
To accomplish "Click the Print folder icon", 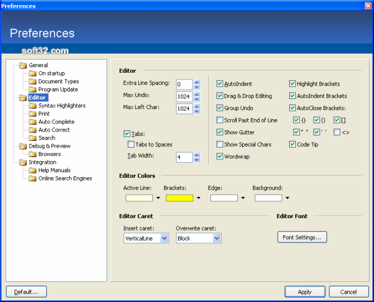I will 32,114.
